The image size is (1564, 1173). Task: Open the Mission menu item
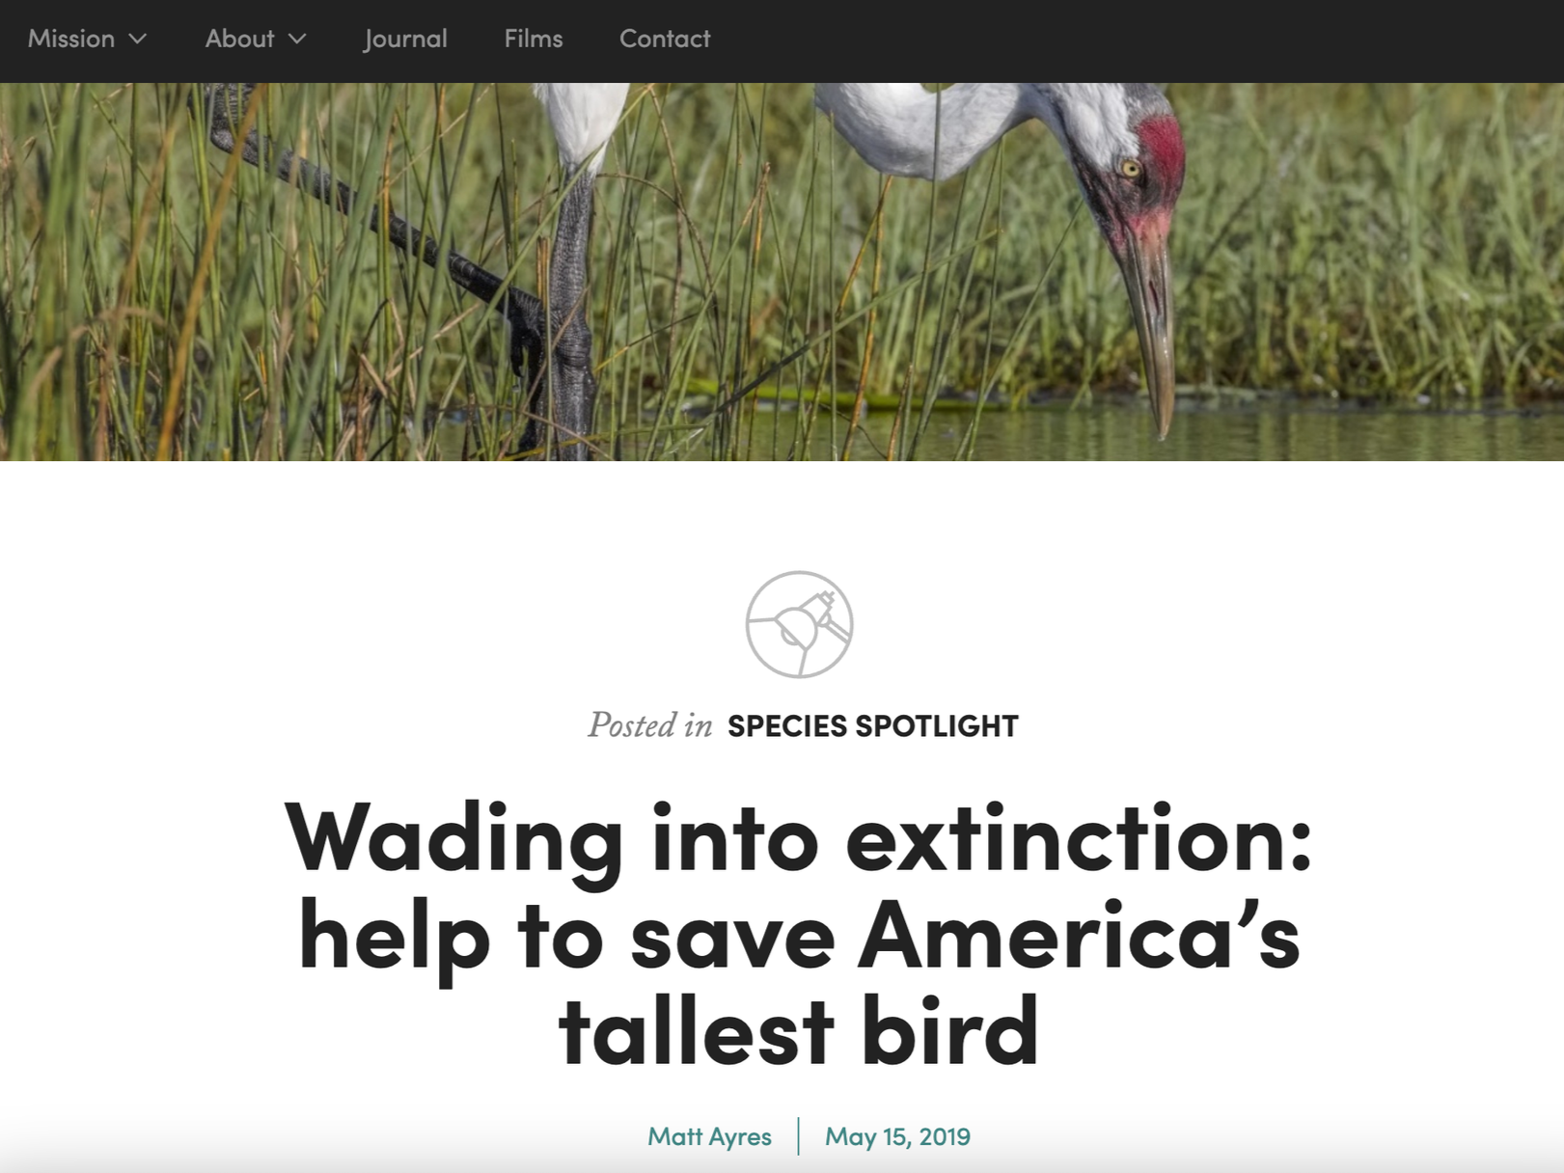click(71, 39)
